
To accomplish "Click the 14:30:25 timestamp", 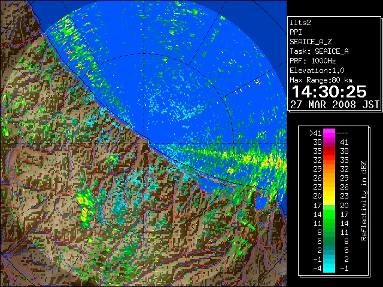I will [329, 91].
